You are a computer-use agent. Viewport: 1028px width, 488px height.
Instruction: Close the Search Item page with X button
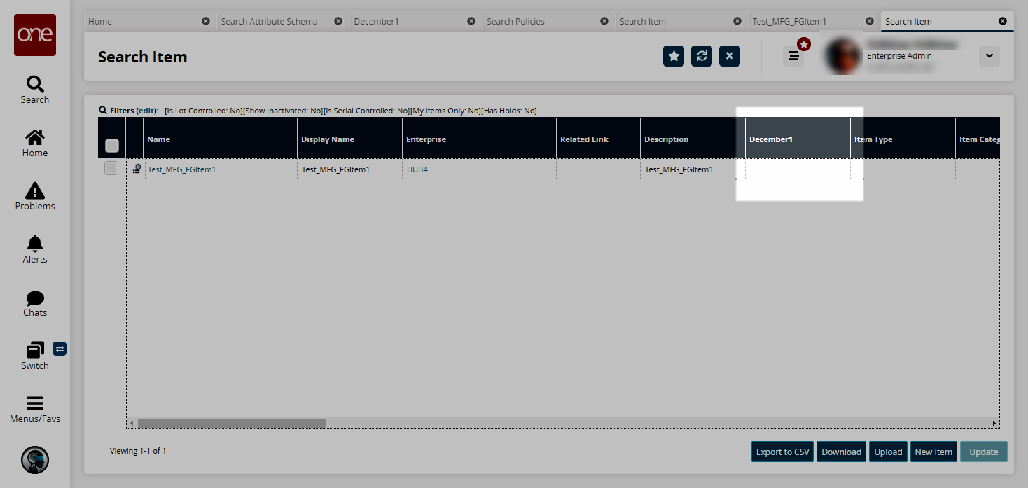(730, 56)
